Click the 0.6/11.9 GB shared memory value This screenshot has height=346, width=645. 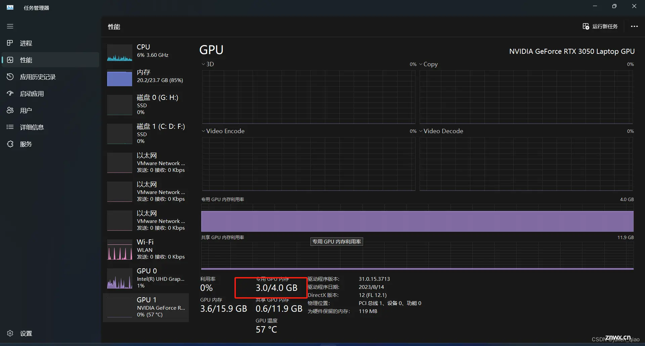point(279,309)
